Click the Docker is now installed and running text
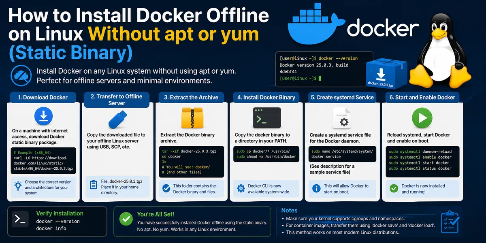Viewport: 486px width, 243px height. [423, 189]
